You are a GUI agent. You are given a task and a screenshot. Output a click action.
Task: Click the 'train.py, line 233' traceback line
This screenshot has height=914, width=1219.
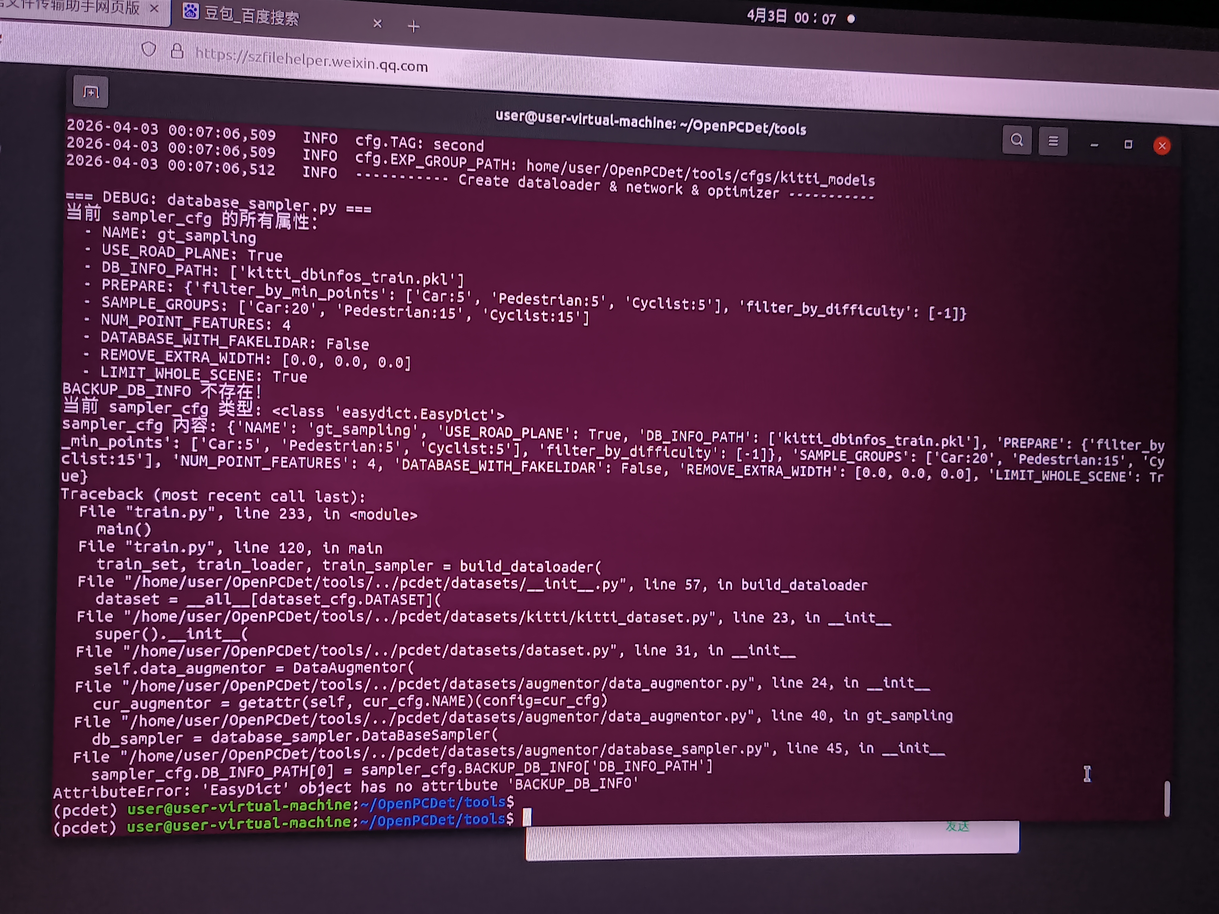(248, 513)
